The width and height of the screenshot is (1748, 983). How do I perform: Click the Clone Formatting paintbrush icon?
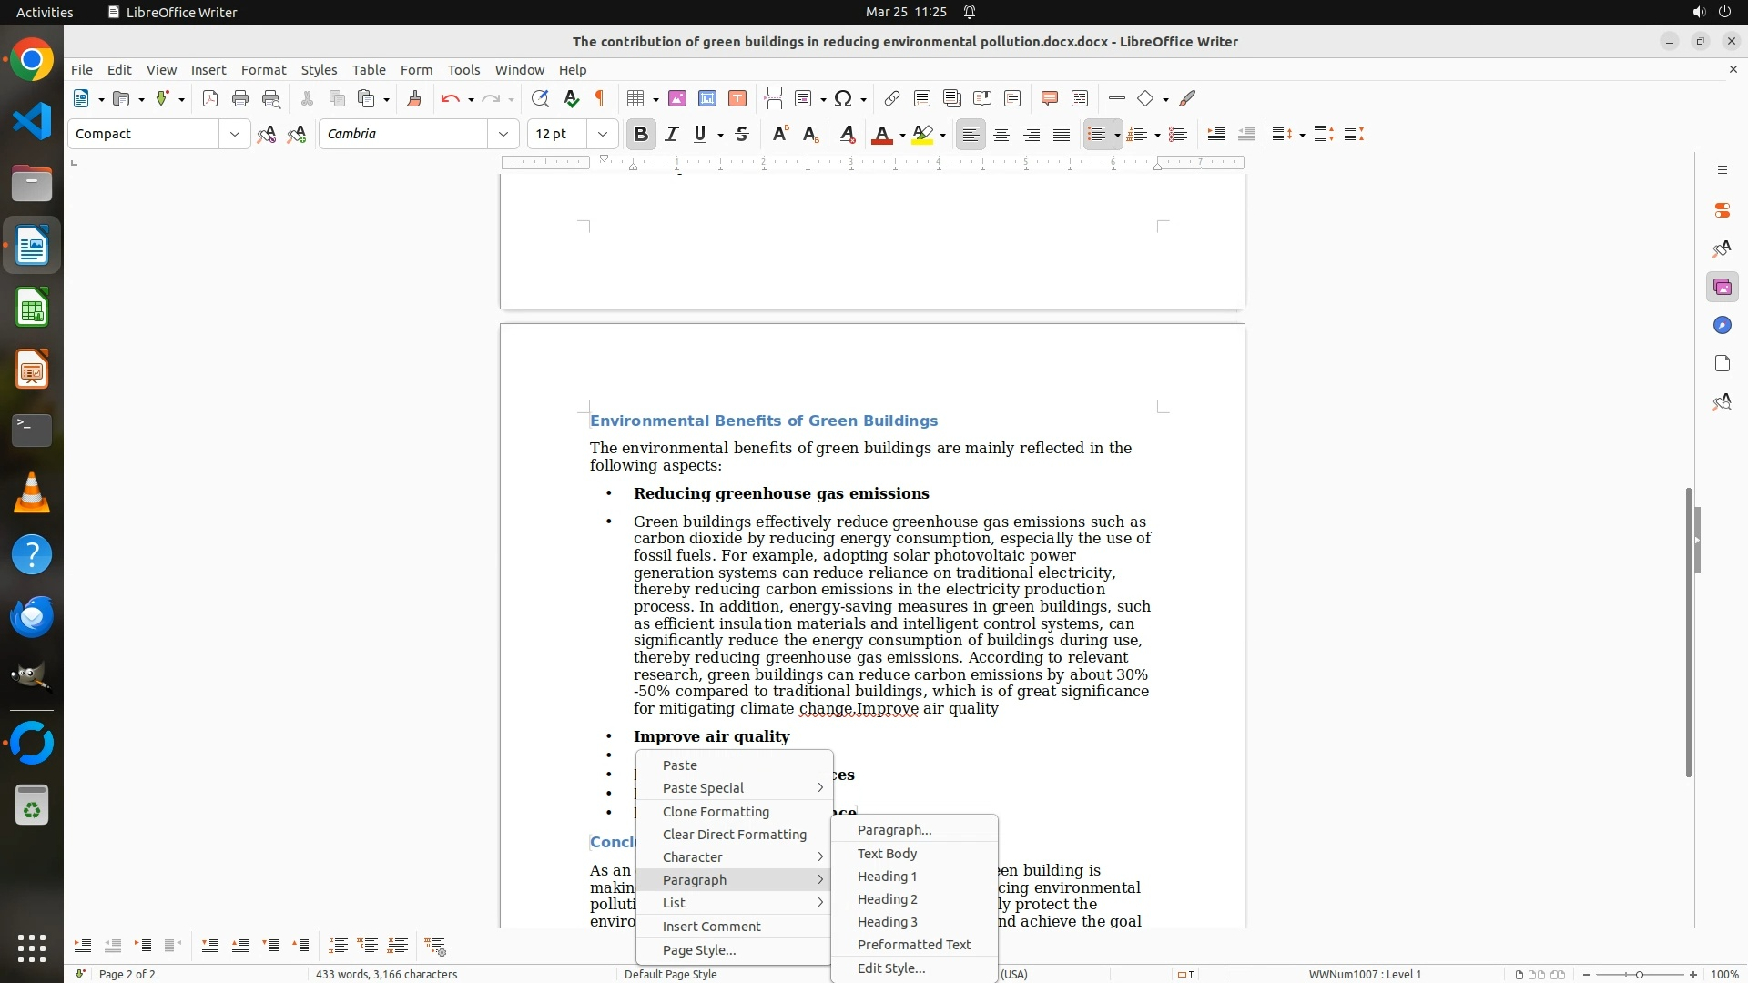pyautogui.click(x=414, y=99)
